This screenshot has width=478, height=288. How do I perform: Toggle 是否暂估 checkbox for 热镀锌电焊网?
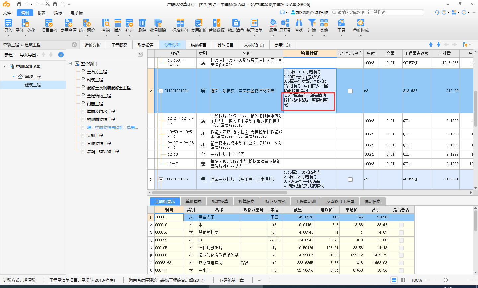(401, 263)
